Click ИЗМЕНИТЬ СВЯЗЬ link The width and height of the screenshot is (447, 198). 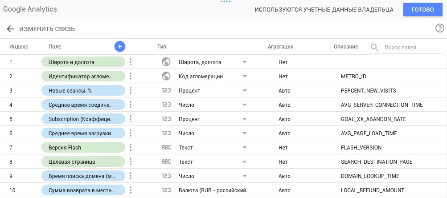pyautogui.click(x=47, y=29)
